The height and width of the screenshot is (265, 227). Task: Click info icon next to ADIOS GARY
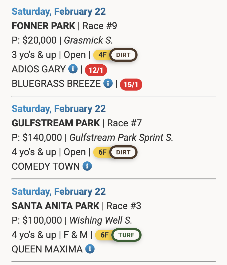[73, 69]
